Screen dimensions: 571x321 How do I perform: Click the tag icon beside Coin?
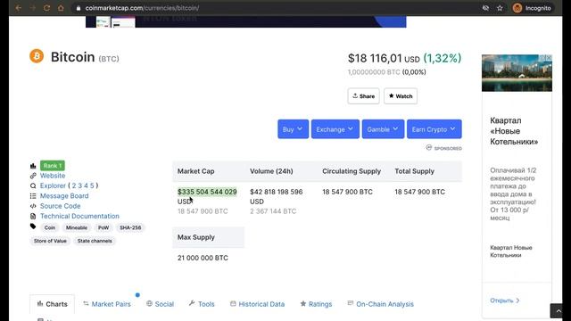point(33,226)
